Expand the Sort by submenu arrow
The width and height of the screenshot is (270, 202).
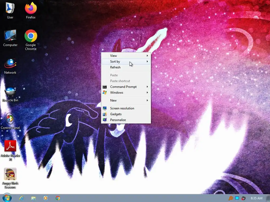[x=147, y=62]
